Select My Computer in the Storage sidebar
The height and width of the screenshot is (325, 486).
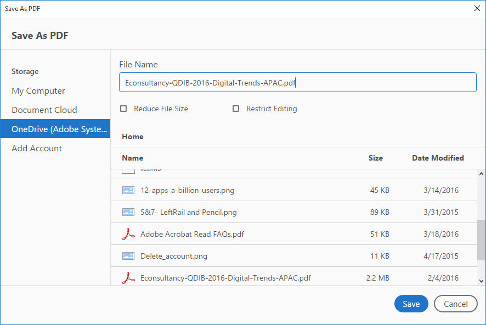point(38,91)
